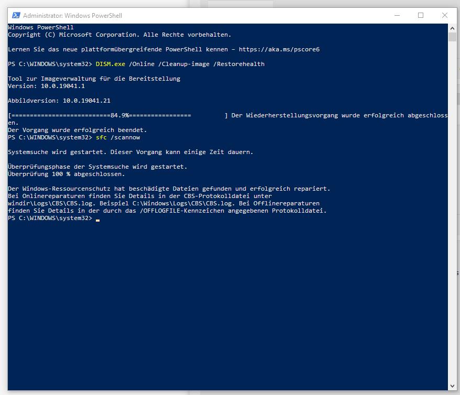The image size is (460, 395).
Task: Click the '/Restorehealth' parameter text
Action: pos(239,64)
